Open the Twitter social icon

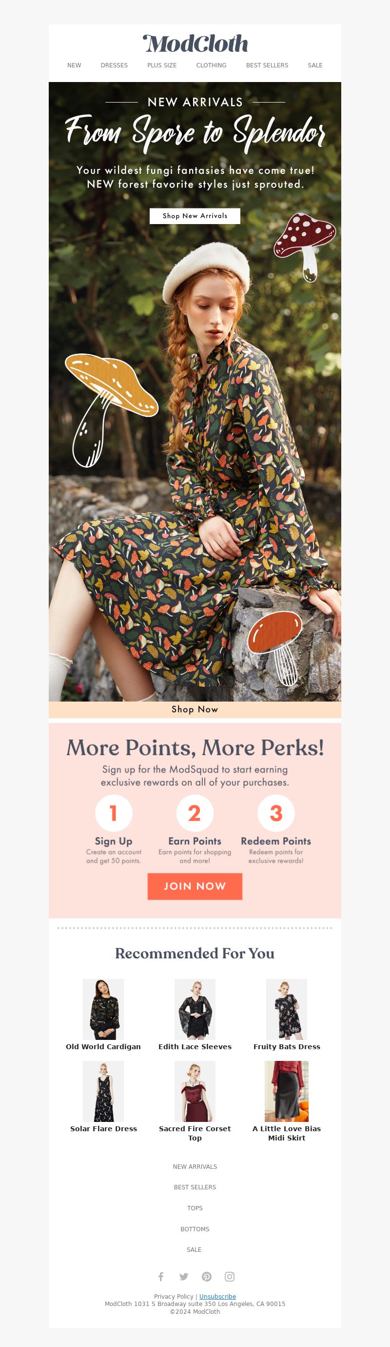184,1276
